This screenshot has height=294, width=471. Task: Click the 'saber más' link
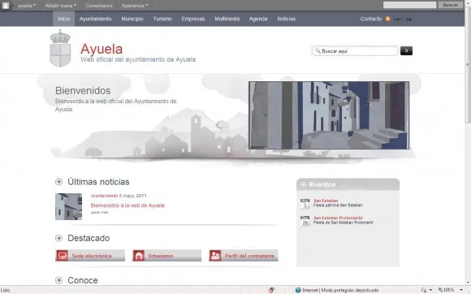coord(99,212)
